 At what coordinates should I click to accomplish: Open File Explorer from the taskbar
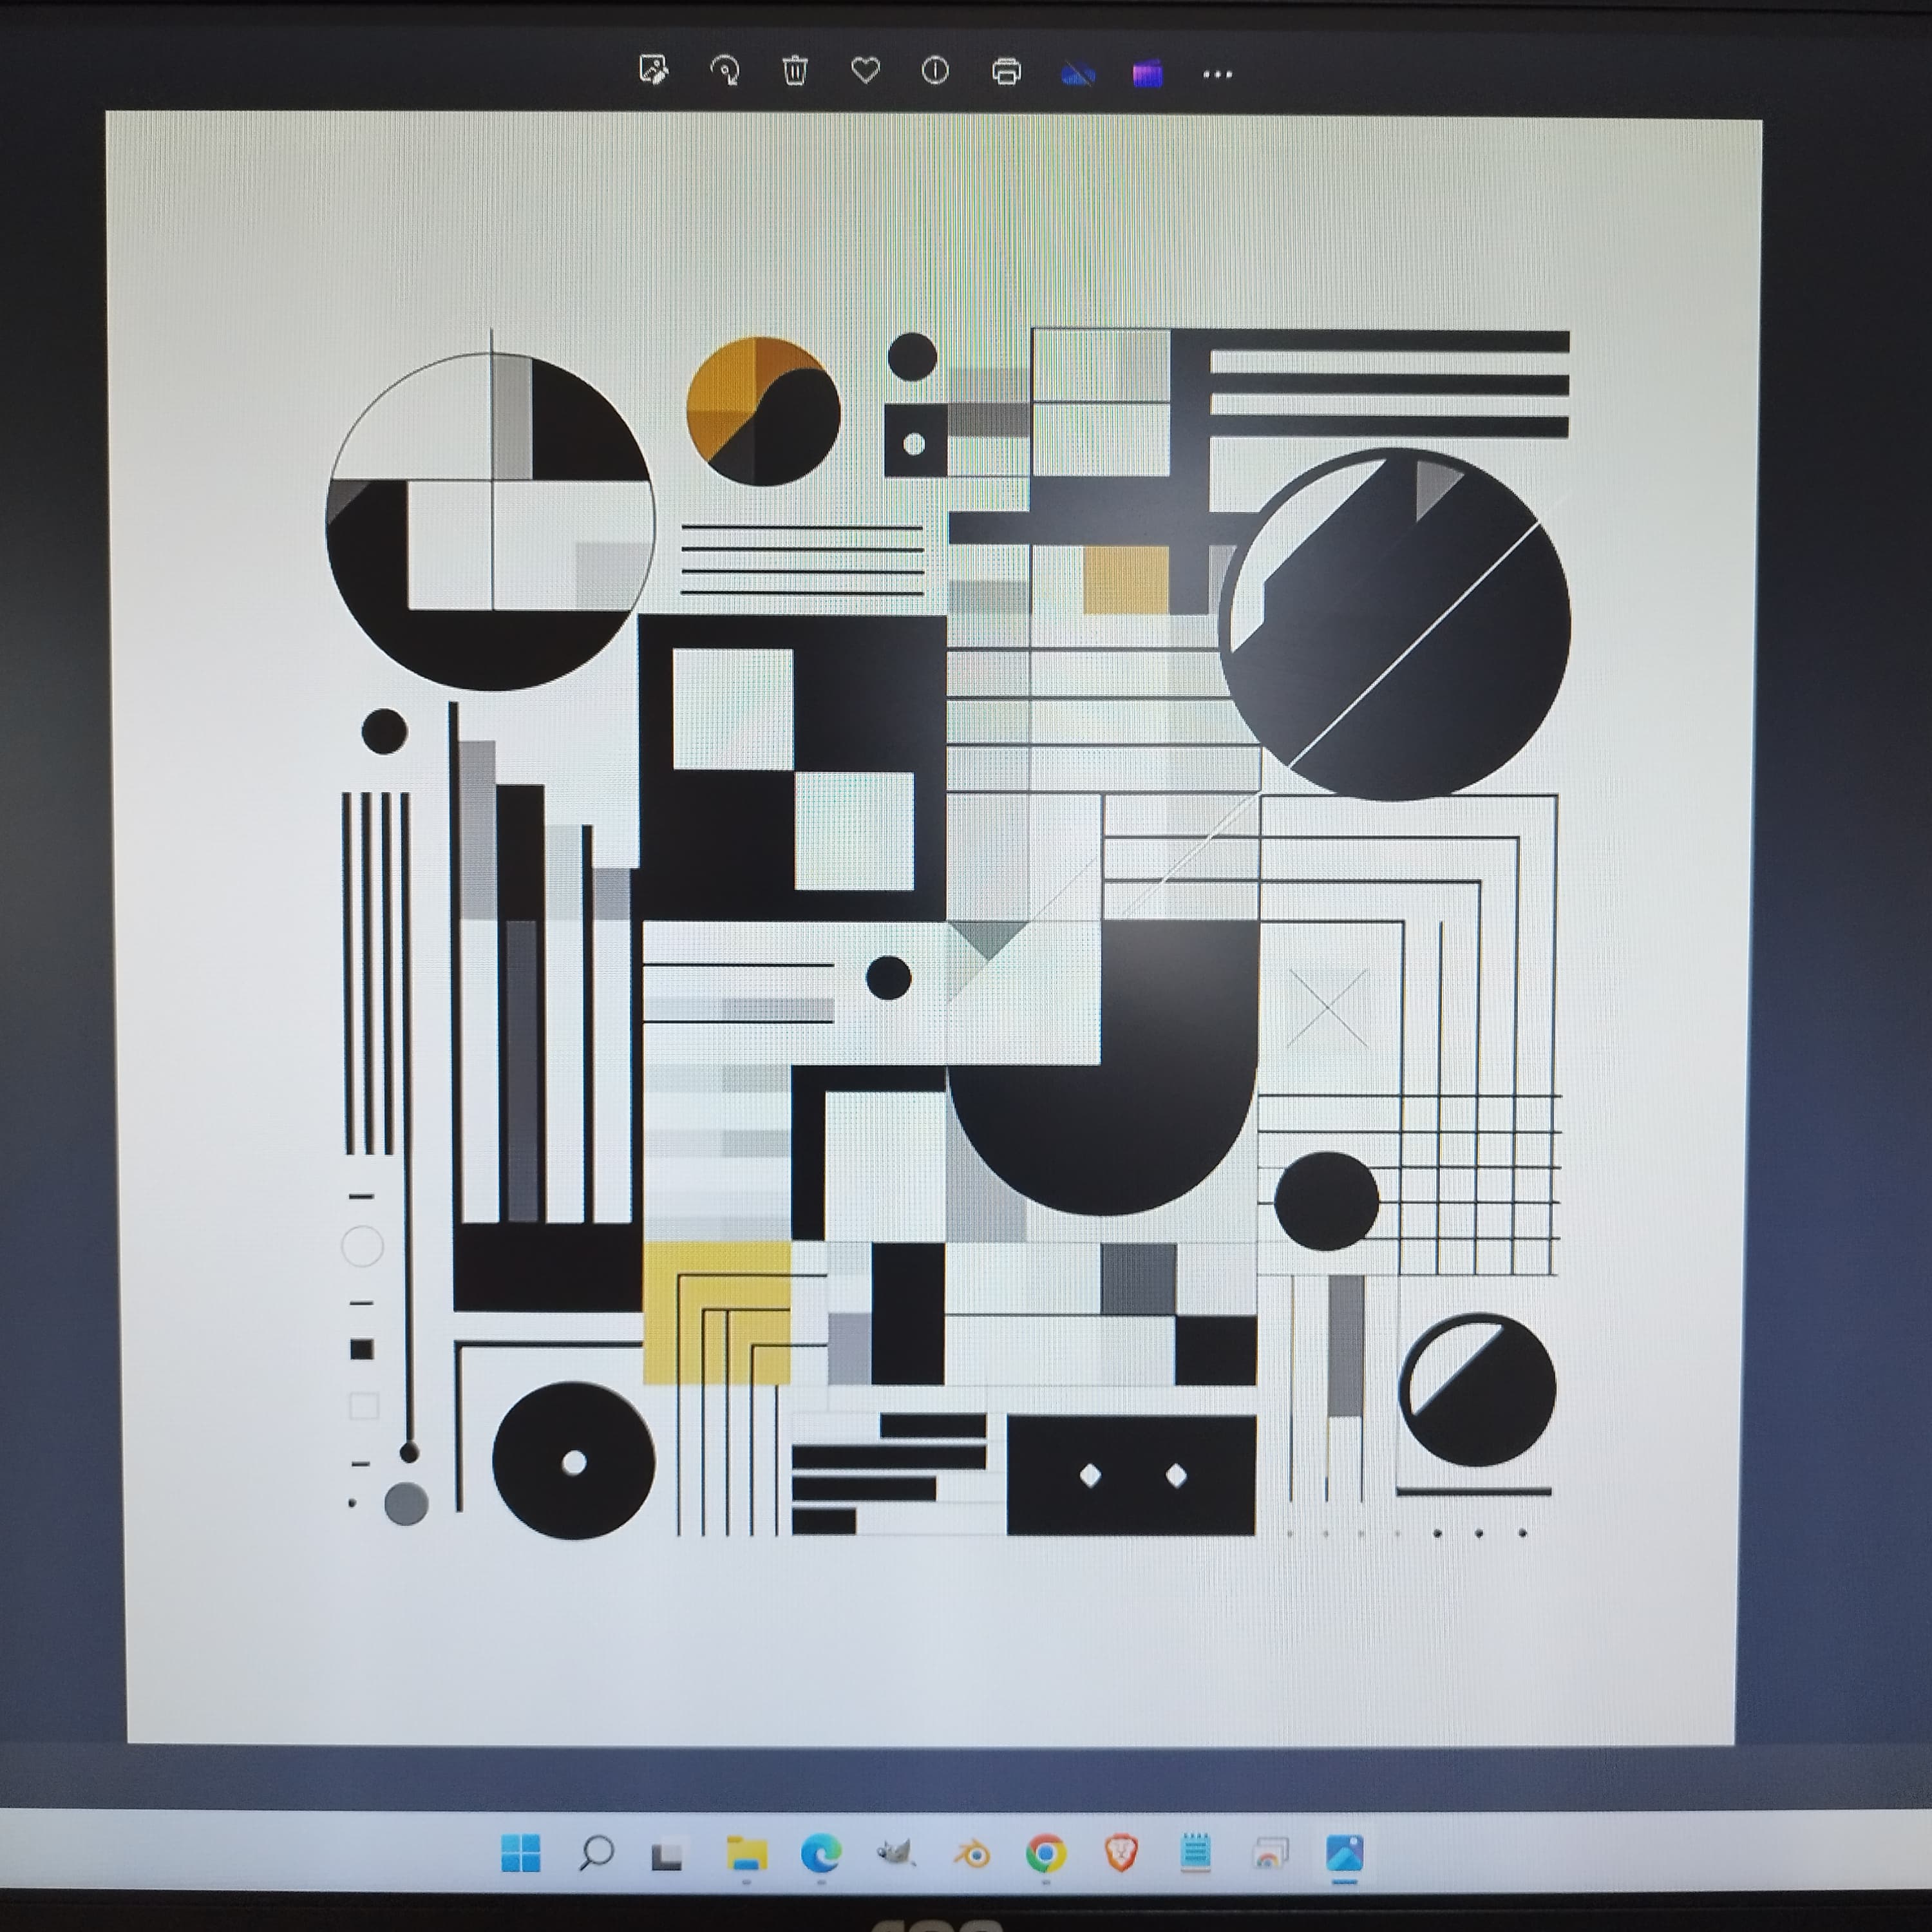tap(746, 1854)
